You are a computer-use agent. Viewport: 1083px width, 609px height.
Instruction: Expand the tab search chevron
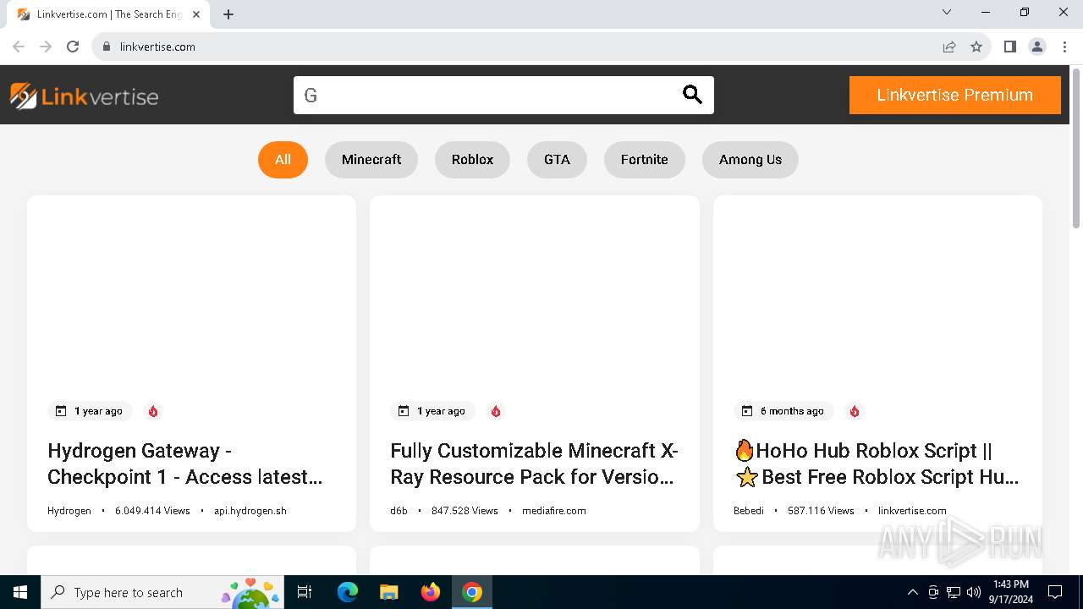947,12
